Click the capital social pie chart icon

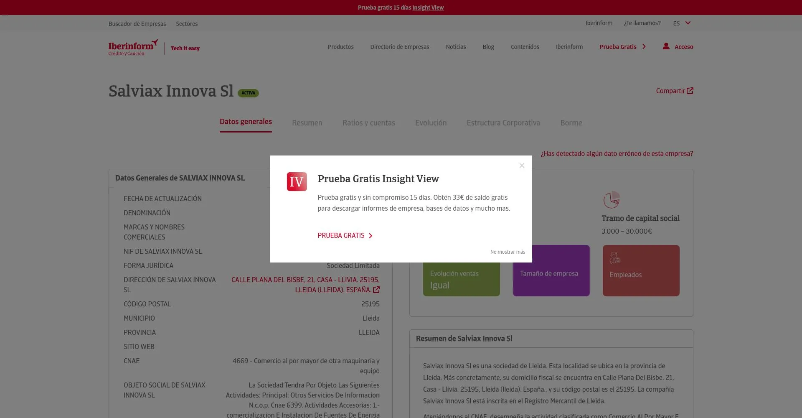pos(612,200)
